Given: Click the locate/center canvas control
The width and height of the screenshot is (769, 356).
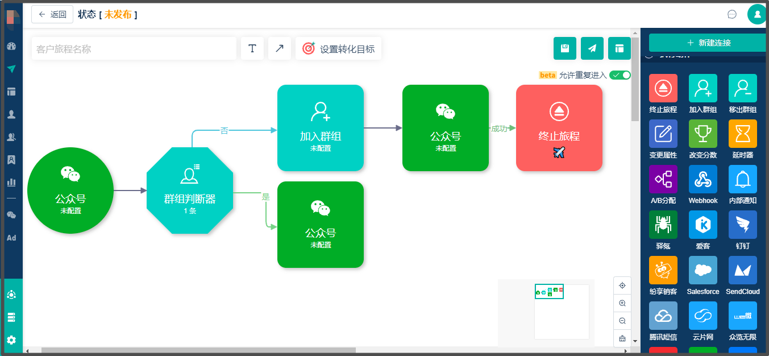Looking at the screenshot, I should click(x=622, y=285).
